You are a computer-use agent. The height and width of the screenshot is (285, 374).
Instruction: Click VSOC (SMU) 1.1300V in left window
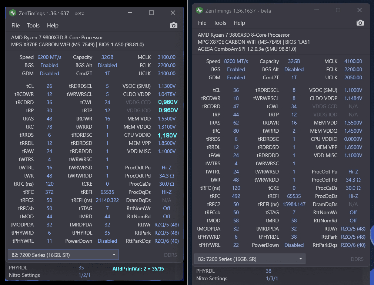(x=167, y=86)
